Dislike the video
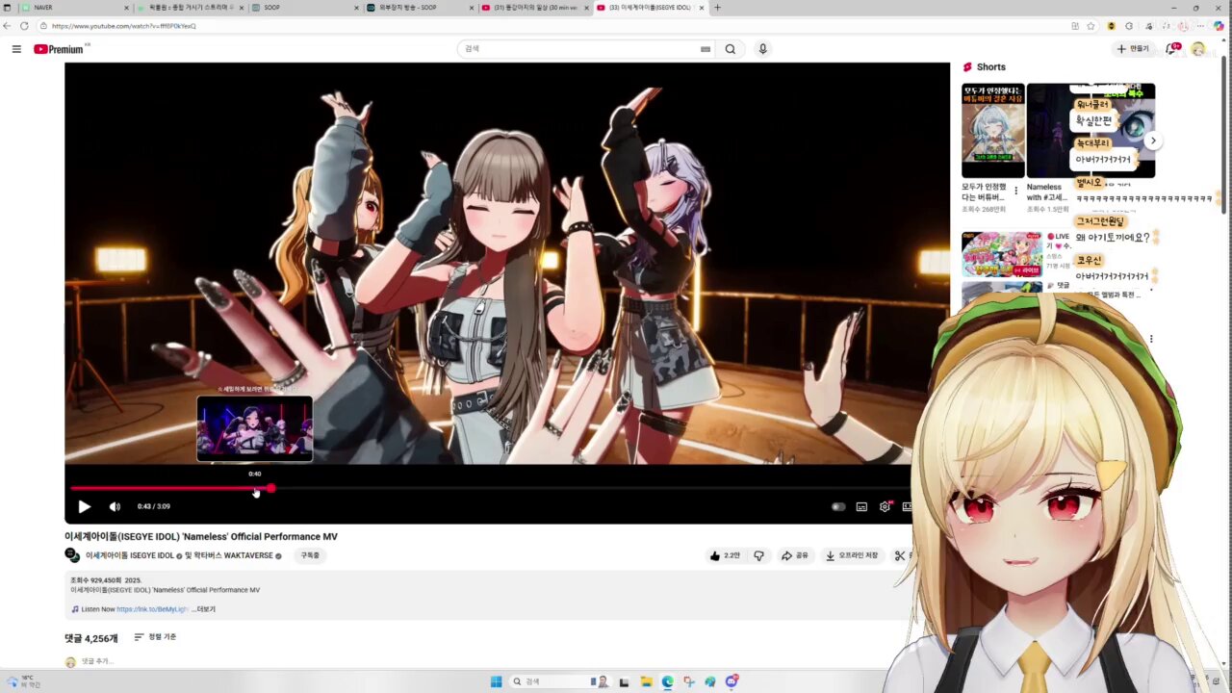This screenshot has height=693, width=1232. tap(758, 555)
